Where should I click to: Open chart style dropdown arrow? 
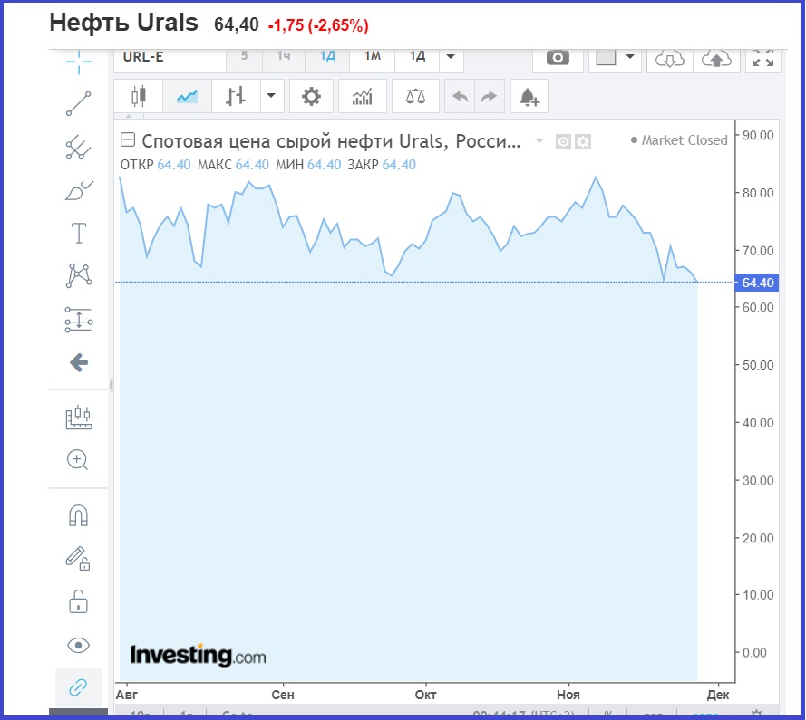tap(271, 96)
